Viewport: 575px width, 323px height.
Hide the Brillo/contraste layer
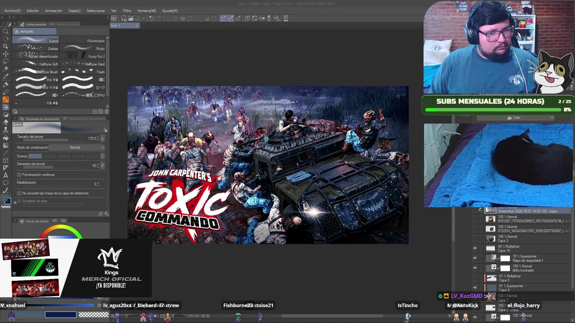point(475,268)
